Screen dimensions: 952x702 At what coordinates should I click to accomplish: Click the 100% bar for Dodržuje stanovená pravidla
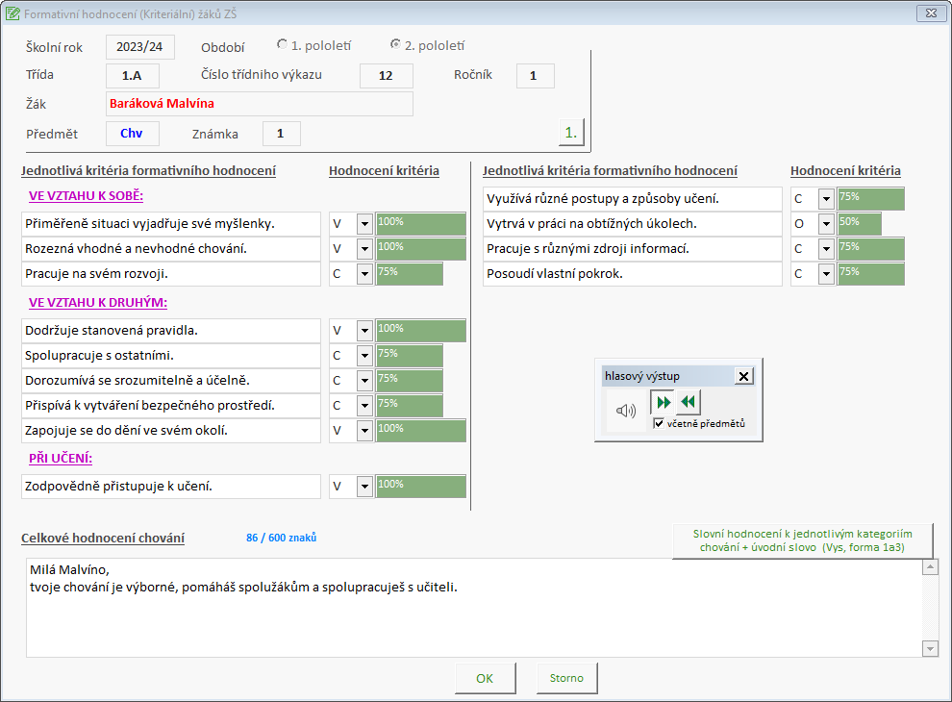tap(421, 331)
